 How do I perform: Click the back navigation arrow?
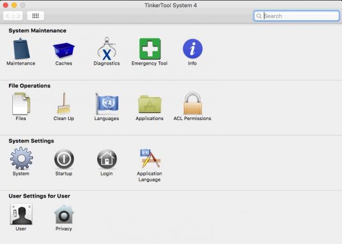8,16
